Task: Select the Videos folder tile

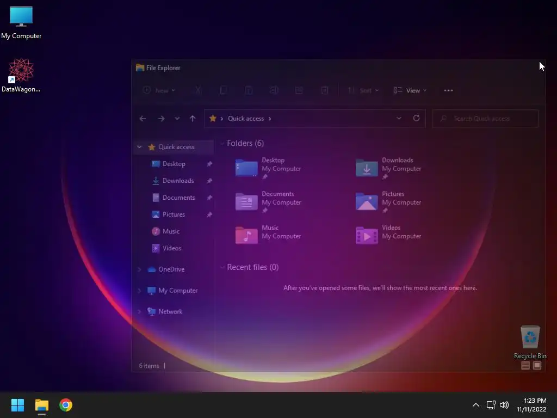Action: 388,235
